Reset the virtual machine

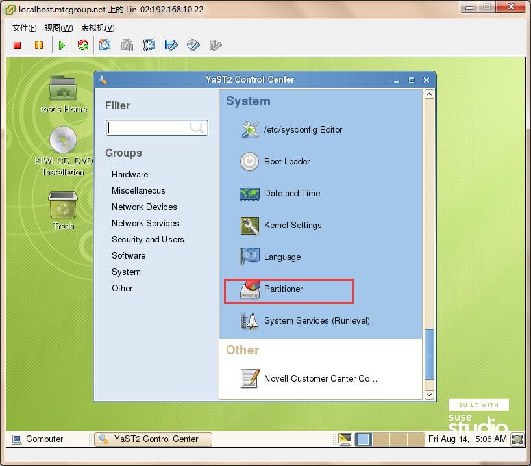click(83, 45)
